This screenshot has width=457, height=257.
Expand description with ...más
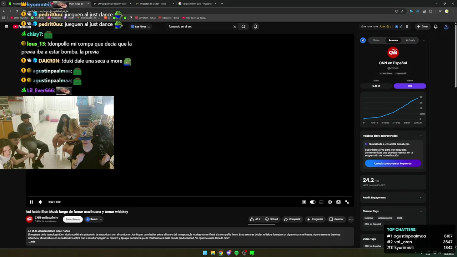pyautogui.click(x=32, y=242)
